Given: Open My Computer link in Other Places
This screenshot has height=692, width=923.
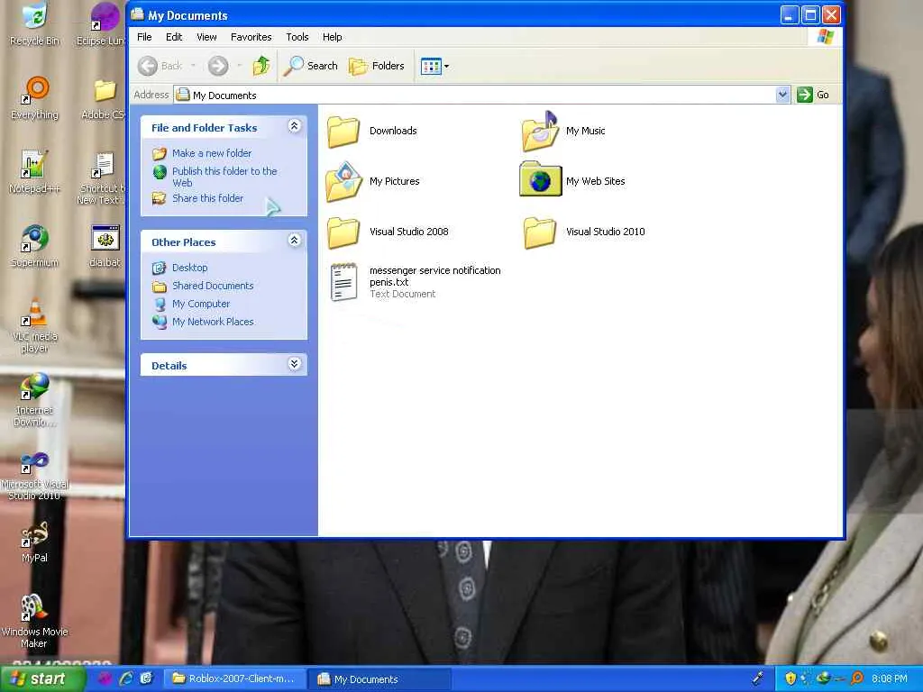Looking at the screenshot, I should coord(201,305).
